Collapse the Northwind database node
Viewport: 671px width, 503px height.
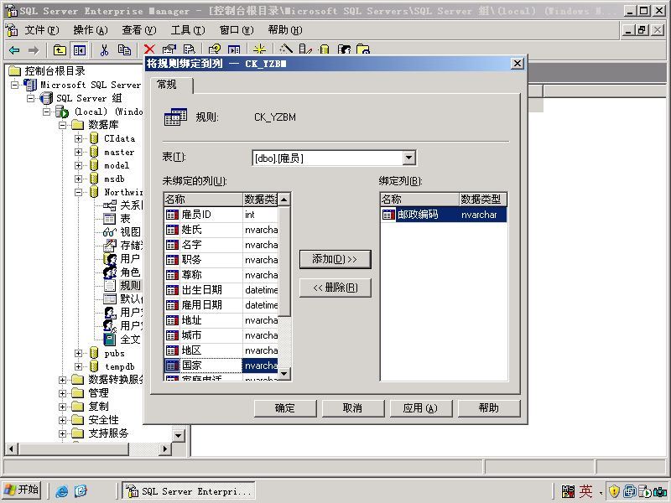tap(78, 193)
